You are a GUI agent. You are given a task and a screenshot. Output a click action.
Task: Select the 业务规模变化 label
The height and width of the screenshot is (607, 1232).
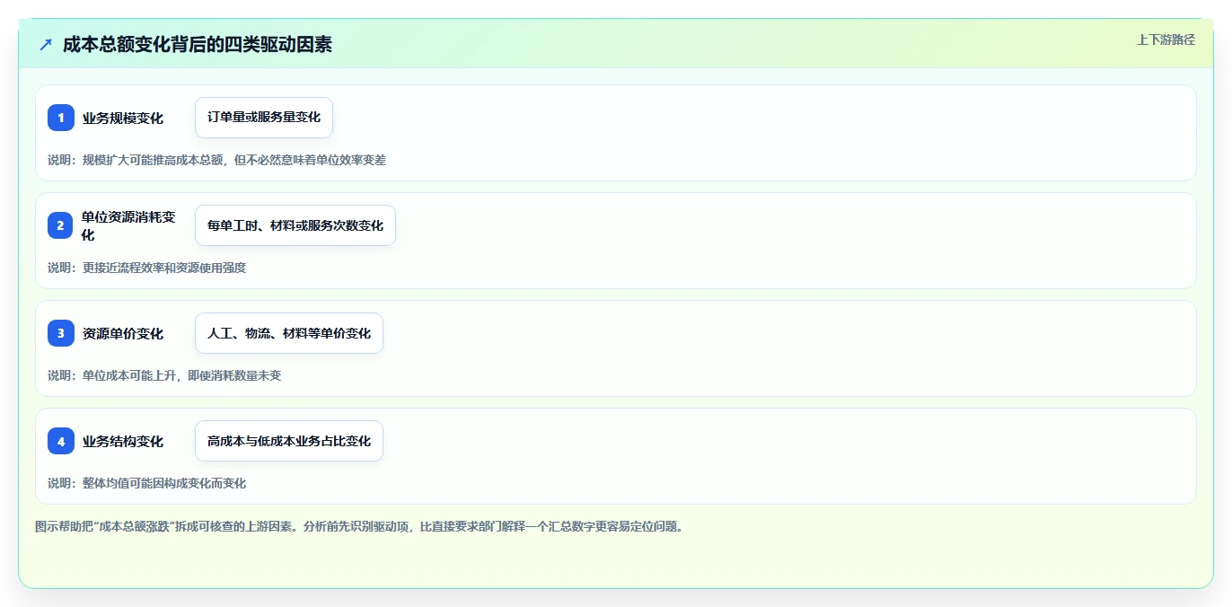pos(123,118)
